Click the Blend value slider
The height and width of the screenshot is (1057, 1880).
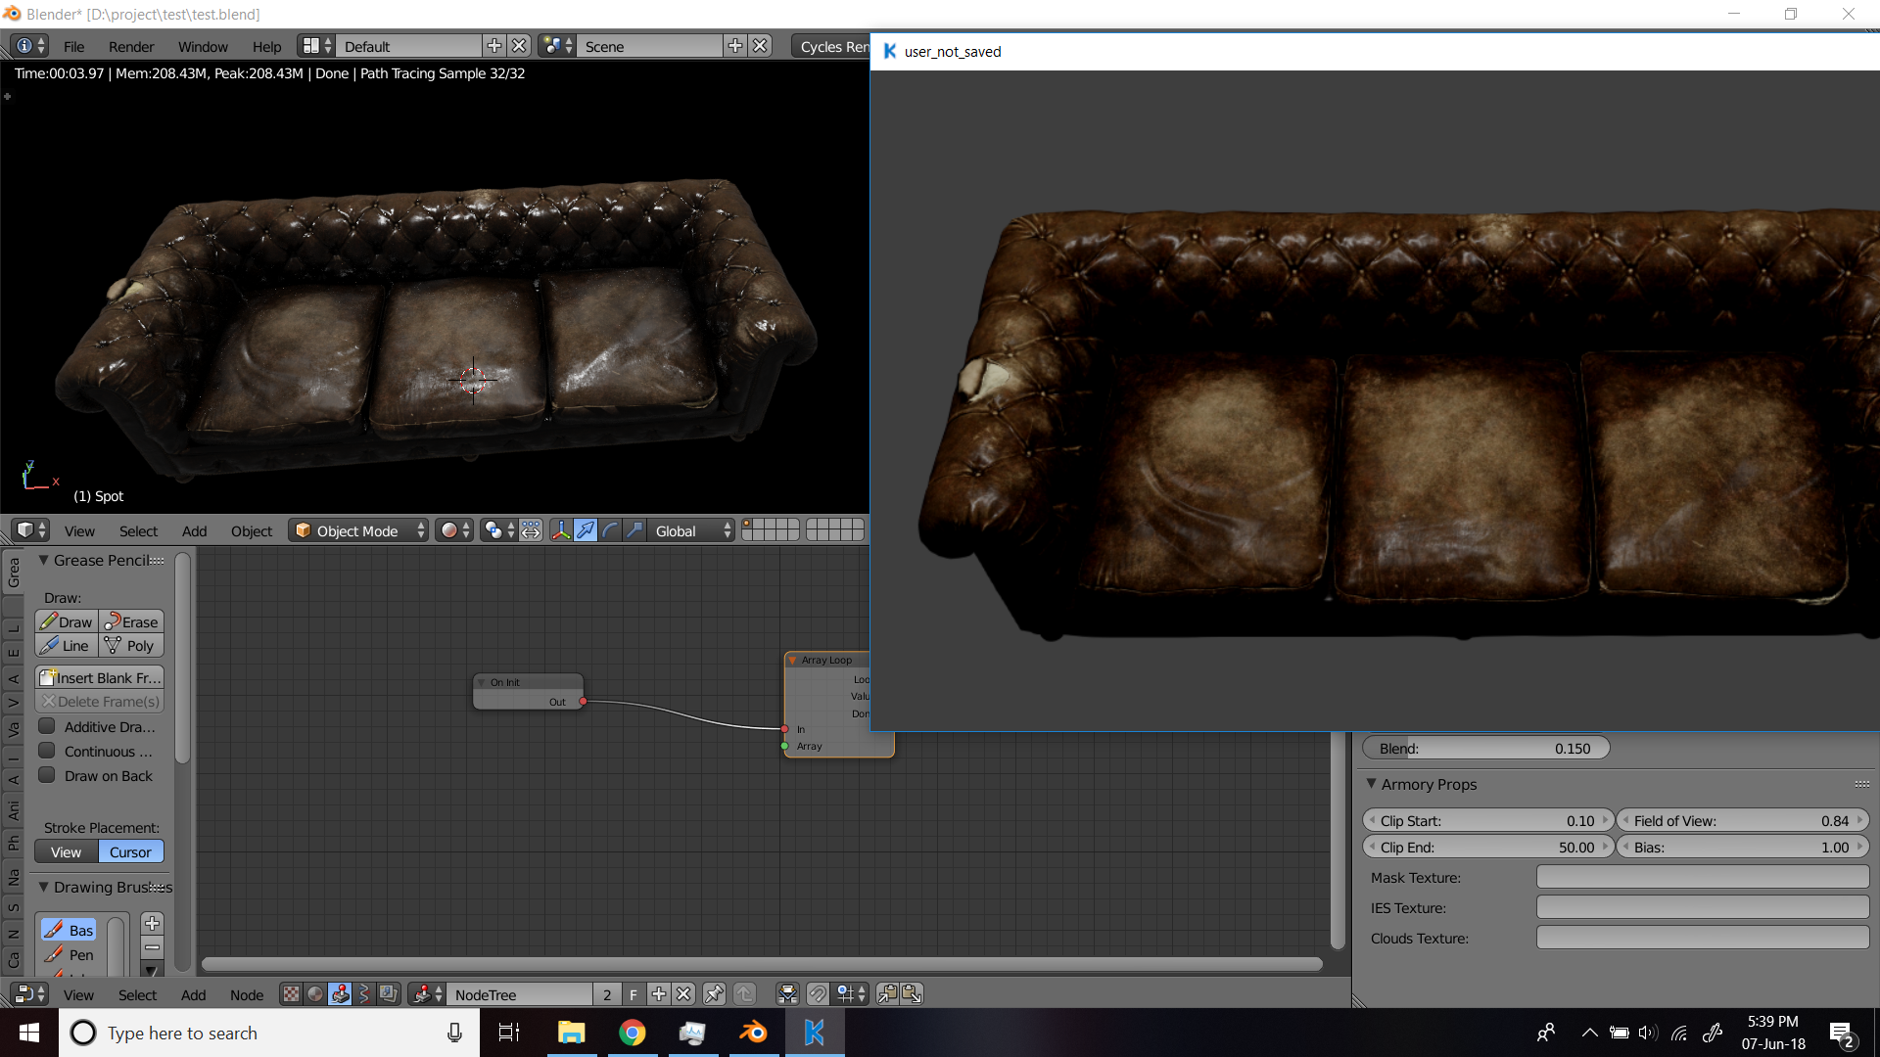point(1485,748)
